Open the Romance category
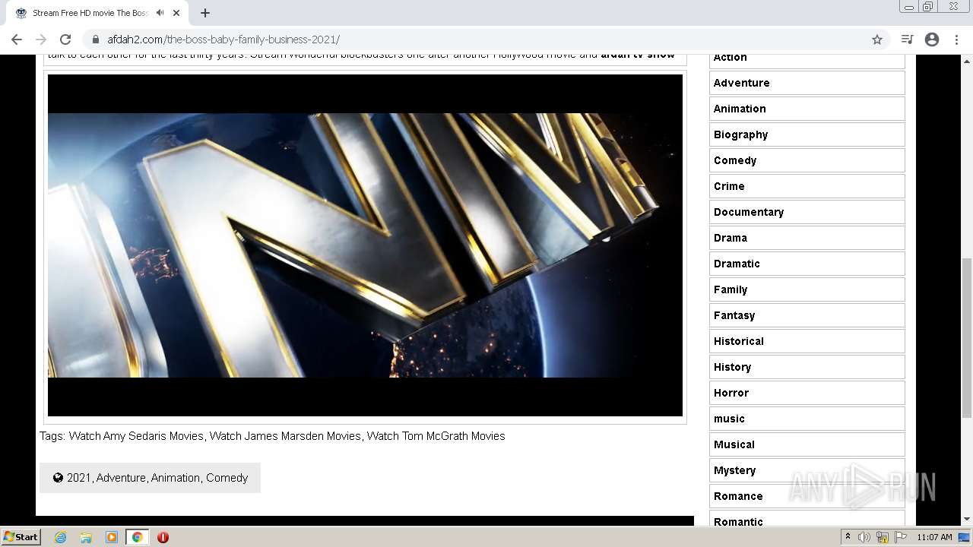This screenshot has height=547, width=973. pos(807,496)
